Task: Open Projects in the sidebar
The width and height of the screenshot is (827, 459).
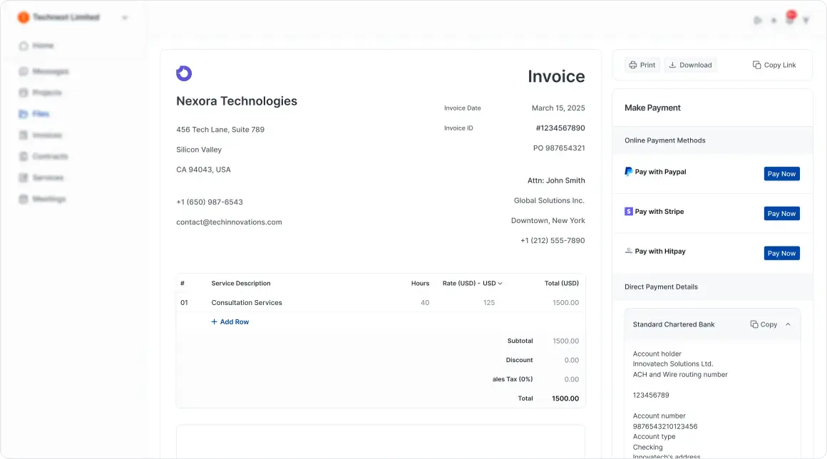Action: pyautogui.click(x=41, y=93)
